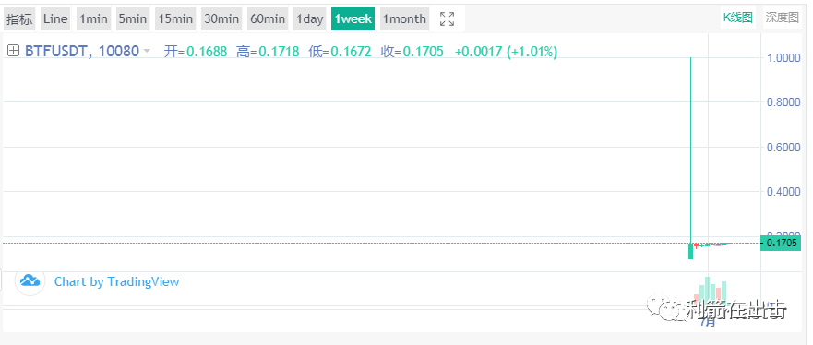The image size is (813, 345).
Task: Select the 1month interval
Action: click(404, 19)
